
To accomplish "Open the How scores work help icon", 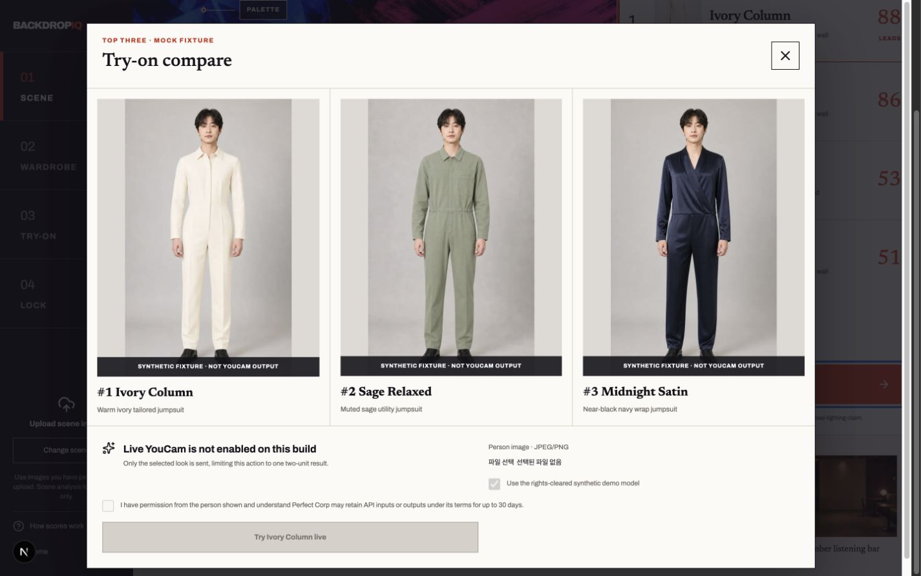I will pos(19,526).
